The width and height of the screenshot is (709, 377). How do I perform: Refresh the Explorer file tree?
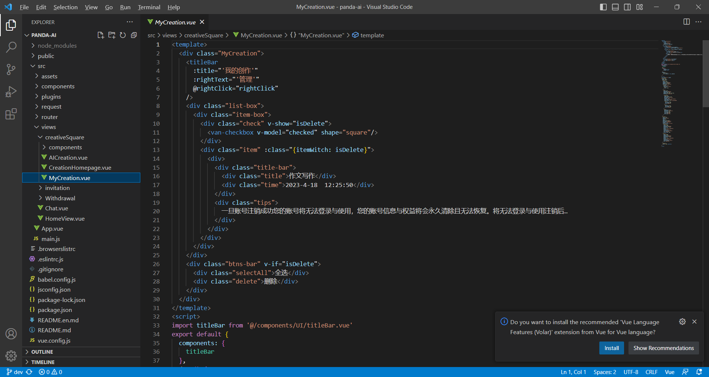pos(123,35)
